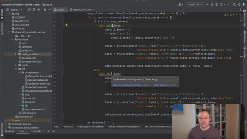Click run() breadcrumb item
Viewport: 247px width, 139px height.
pos(56,127)
